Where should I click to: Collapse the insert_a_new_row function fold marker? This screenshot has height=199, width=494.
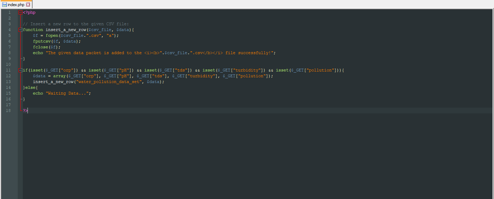20,30
